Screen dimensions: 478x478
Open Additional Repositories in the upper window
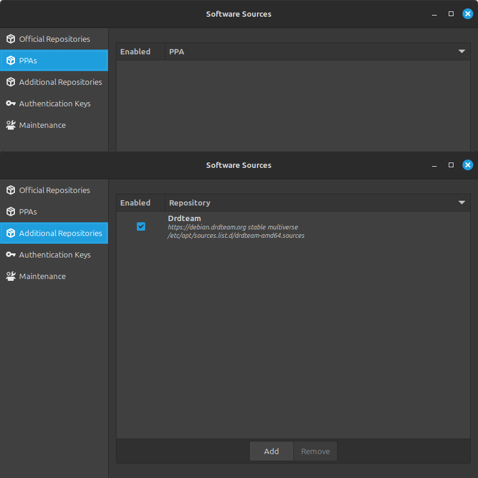coord(54,82)
